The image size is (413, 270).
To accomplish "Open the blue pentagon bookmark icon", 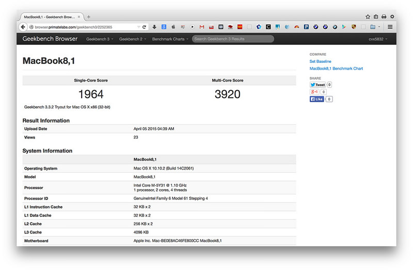I will point(259,27).
